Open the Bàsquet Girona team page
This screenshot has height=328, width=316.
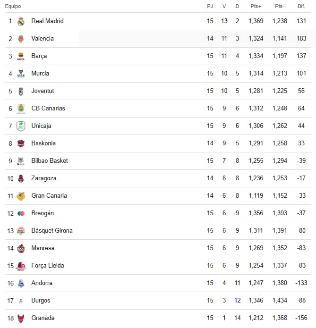tap(52, 231)
